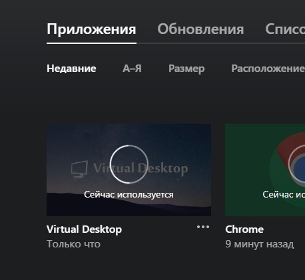Switch to the Приложения tab
The width and height of the screenshot is (305, 280).
click(91, 29)
